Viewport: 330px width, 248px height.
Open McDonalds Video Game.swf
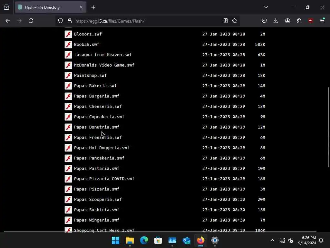click(104, 65)
